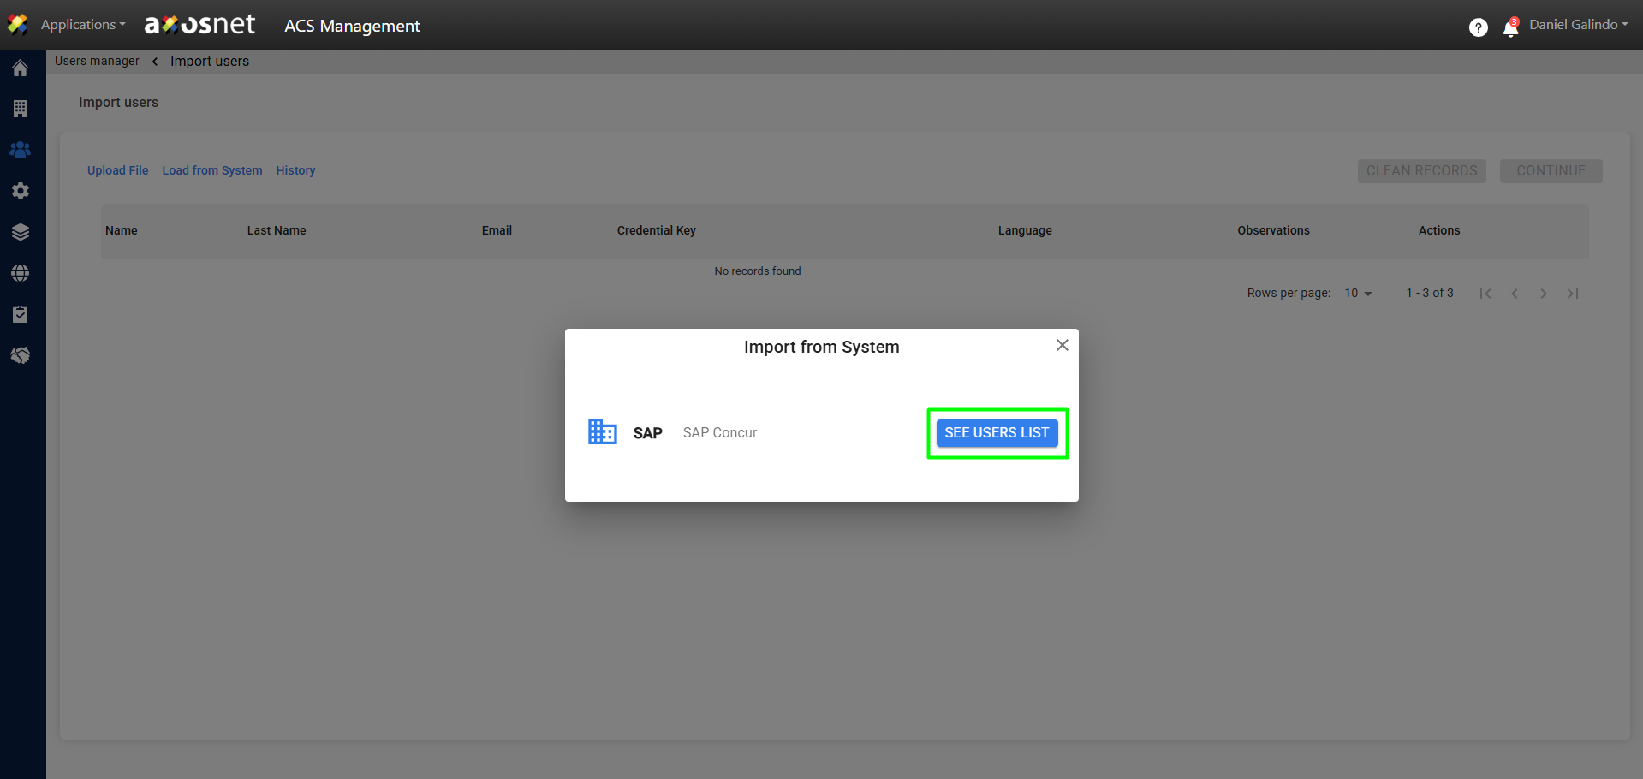Screen dimensions: 1643x779
Task: Switch to the Upload File tab
Action: pos(118,170)
